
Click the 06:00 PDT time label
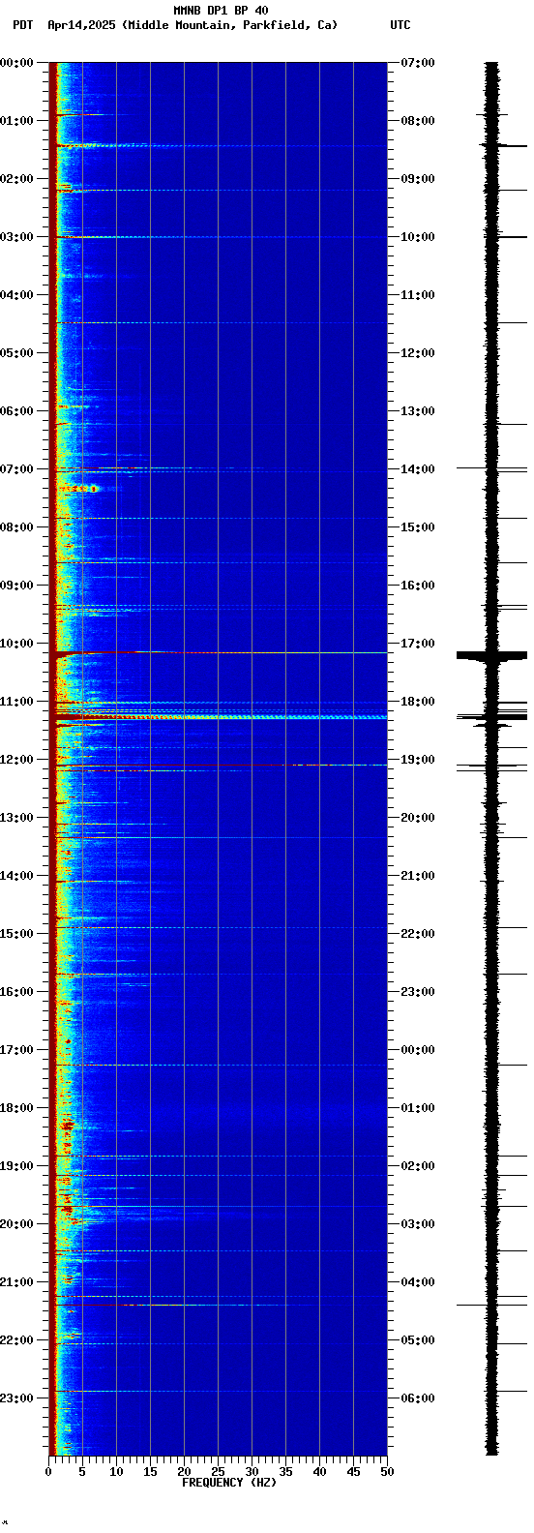click(x=17, y=411)
